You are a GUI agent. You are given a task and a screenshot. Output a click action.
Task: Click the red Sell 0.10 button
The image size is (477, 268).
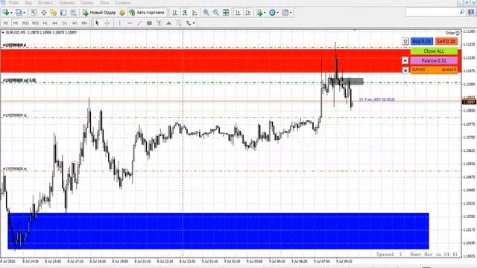tap(446, 42)
